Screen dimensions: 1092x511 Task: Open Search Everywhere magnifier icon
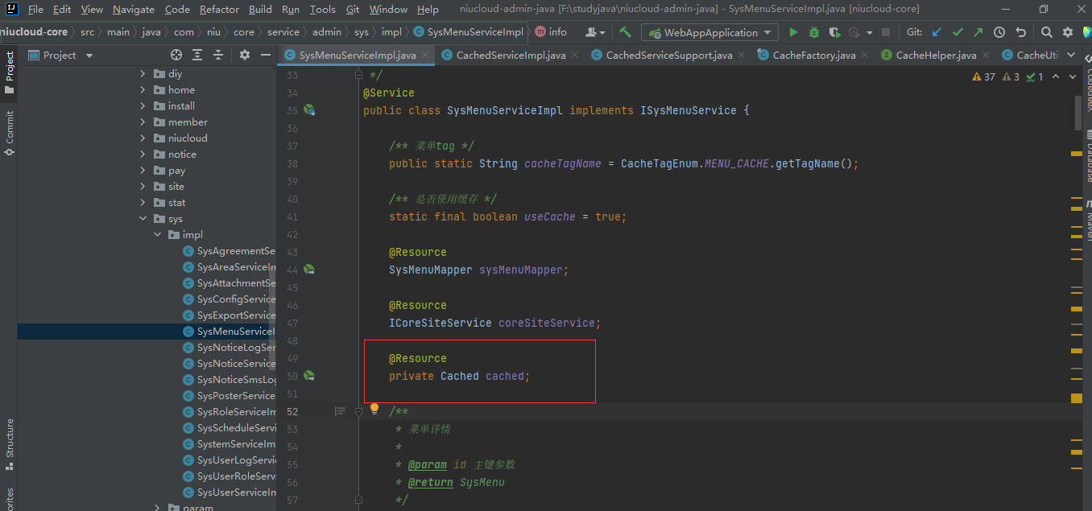coord(1046,32)
